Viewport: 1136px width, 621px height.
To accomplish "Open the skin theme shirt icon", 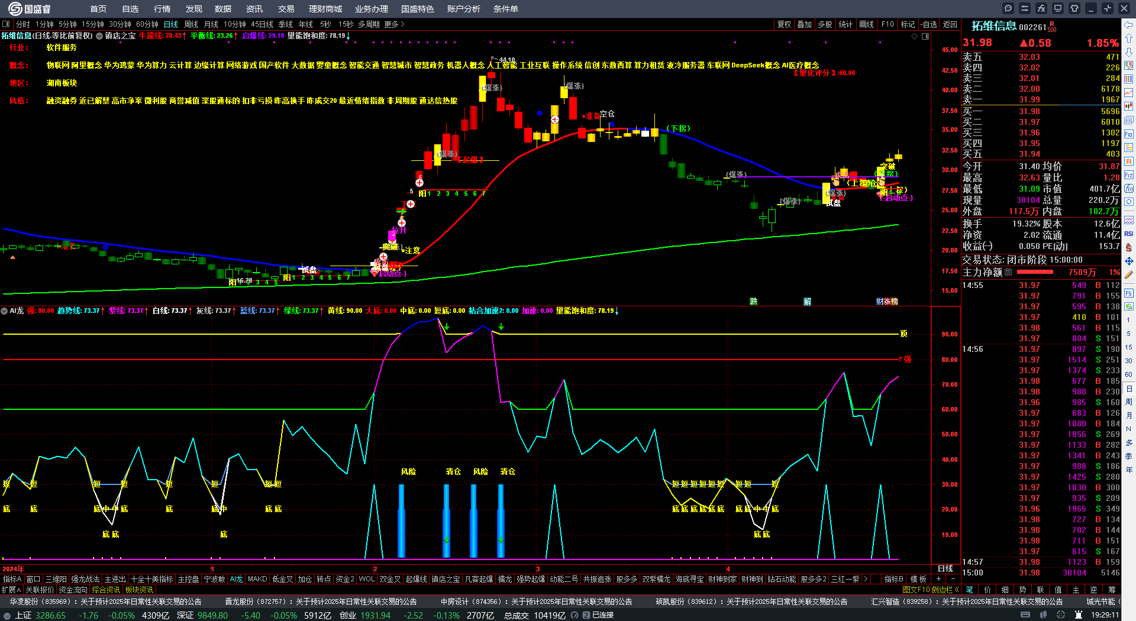I will (1074, 8).
